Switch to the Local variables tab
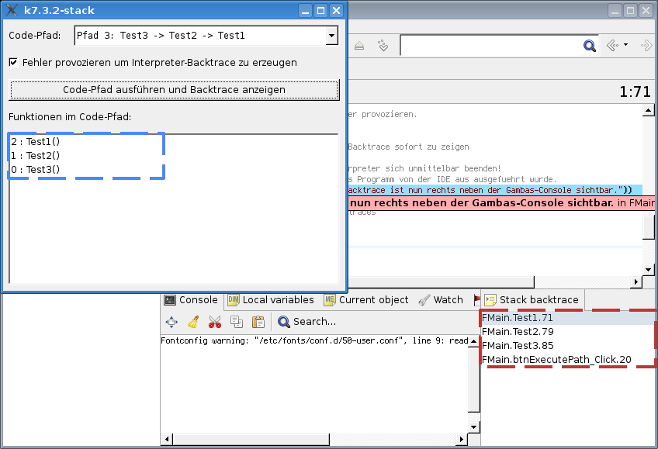Screen dimensions: 658x449 271,300
